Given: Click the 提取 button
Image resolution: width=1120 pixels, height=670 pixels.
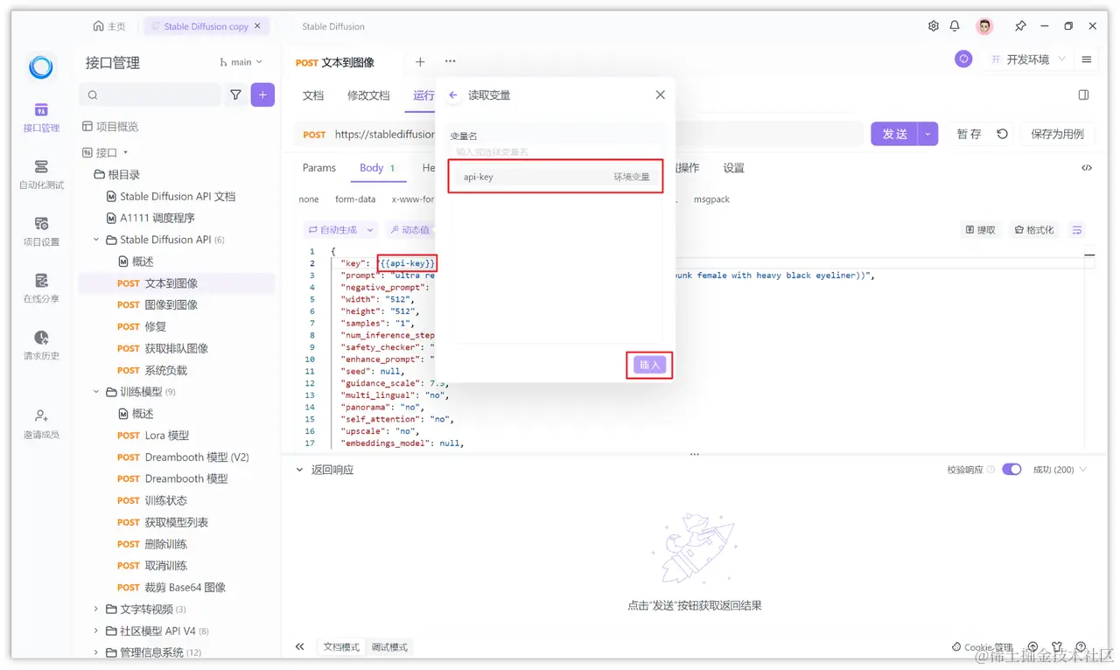Looking at the screenshot, I should tap(980, 230).
